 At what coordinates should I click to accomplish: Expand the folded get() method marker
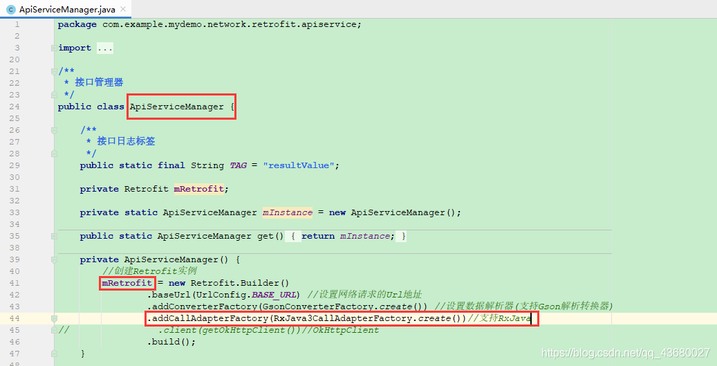coord(54,236)
